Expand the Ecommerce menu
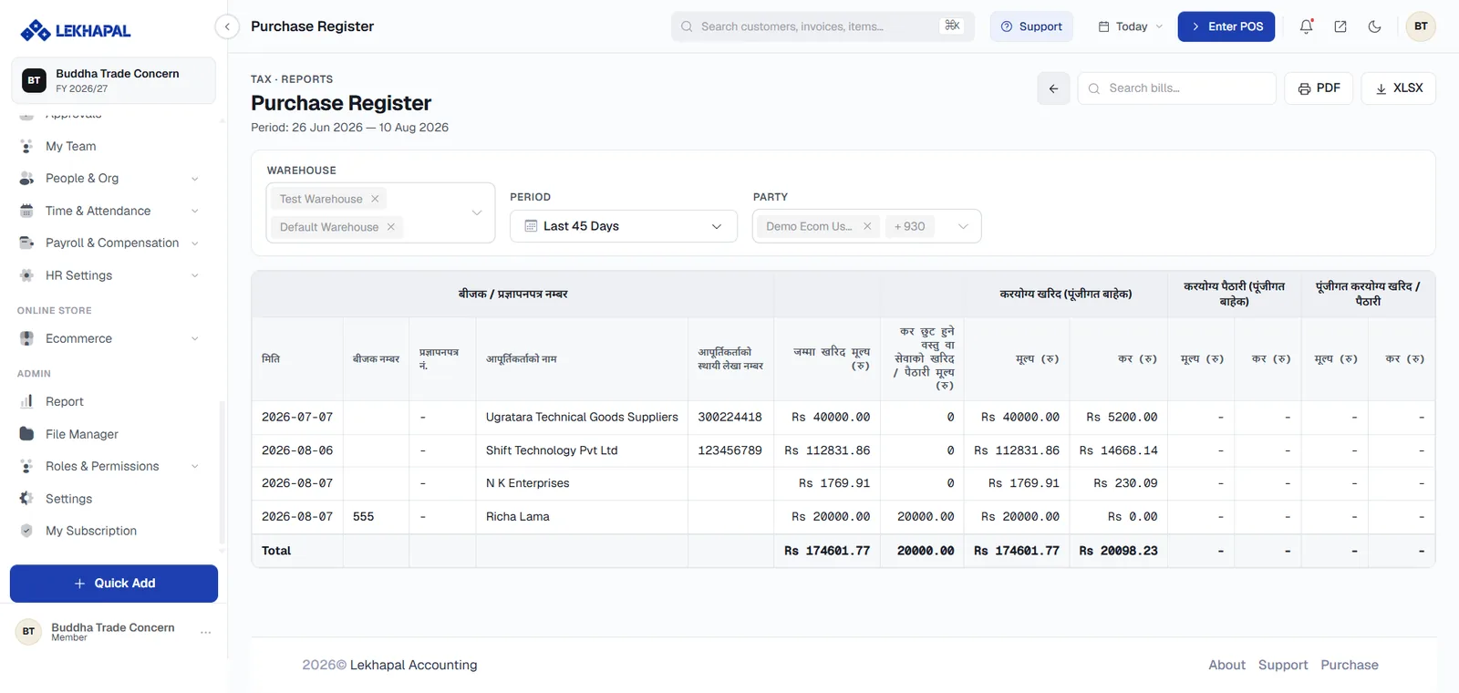This screenshot has width=1459, height=693. click(x=194, y=338)
